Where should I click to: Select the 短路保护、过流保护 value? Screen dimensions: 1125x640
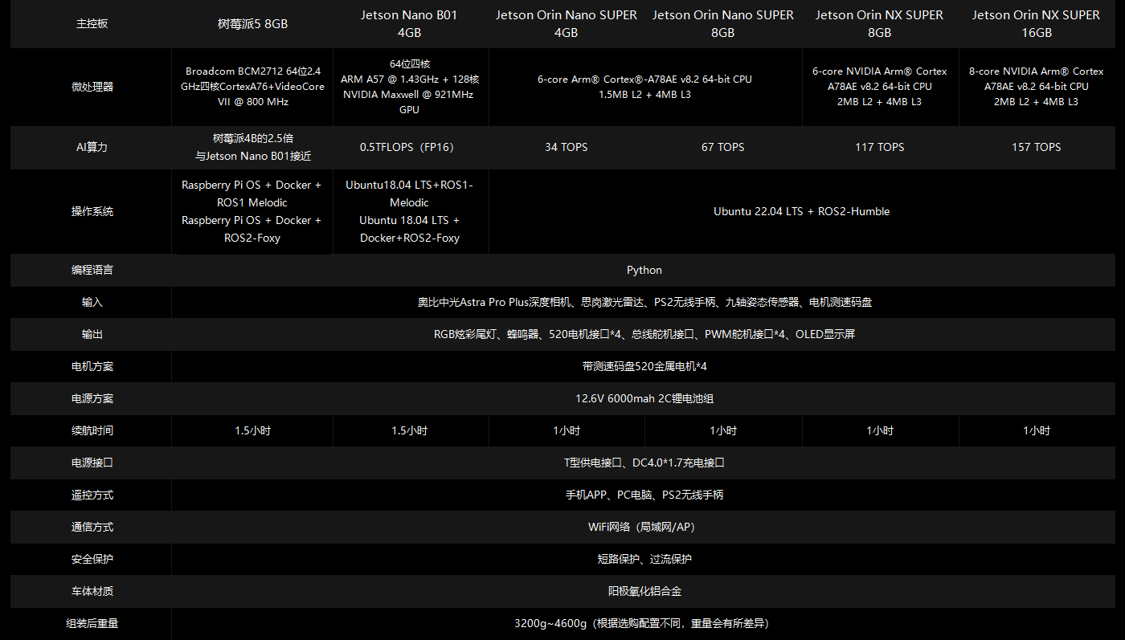pos(644,559)
